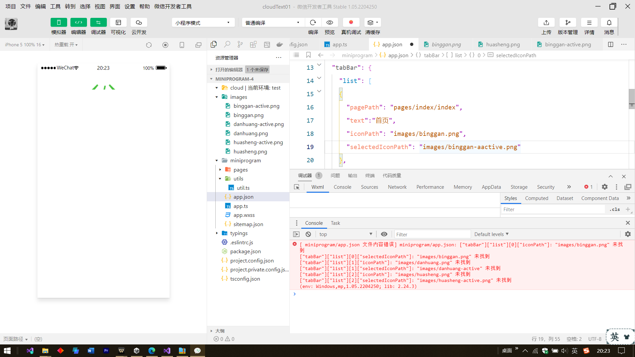Open real device debugging (真机调试)
This screenshot has width=635, height=357.
click(351, 22)
